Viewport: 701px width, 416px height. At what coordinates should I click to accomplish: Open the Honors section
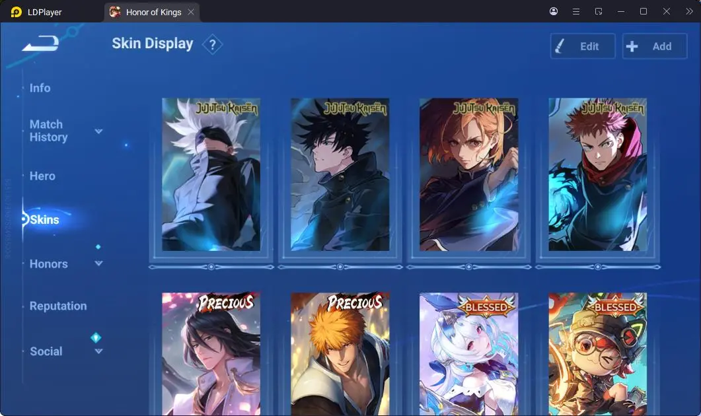49,264
